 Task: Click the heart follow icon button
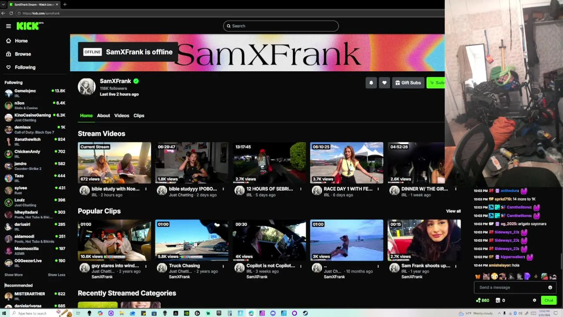pos(384,83)
